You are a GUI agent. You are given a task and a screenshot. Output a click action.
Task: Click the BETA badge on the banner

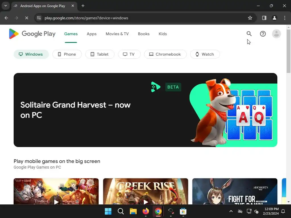(x=173, y=87)
